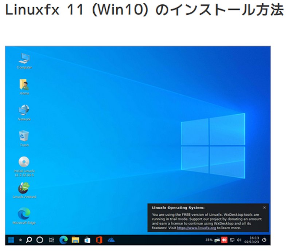Open Edge browser from the taskbar
The width and height of the screenshot is (288, 252).
[x=63, y=240]
